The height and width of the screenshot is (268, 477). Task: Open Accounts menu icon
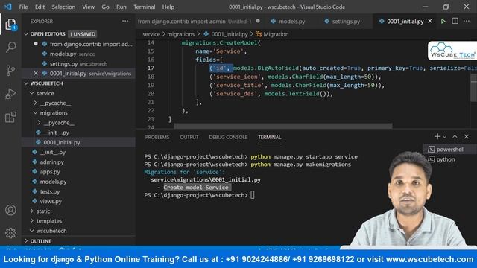10,210
